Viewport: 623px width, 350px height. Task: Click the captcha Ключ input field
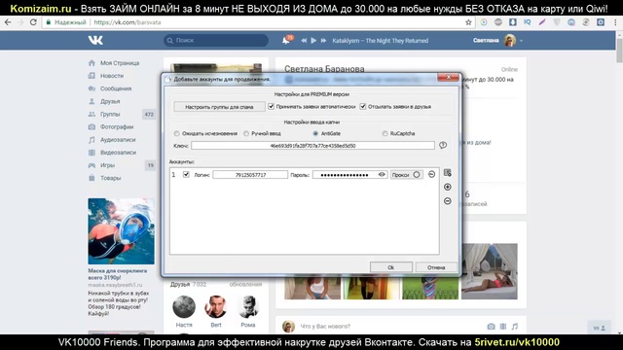pos(312,146)
